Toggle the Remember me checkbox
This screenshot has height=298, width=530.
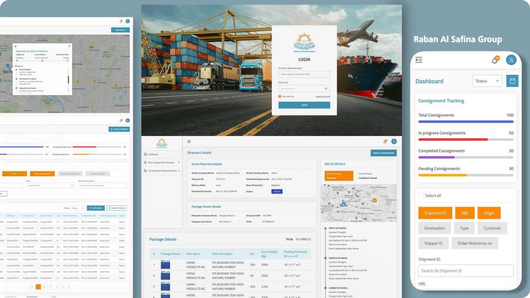(280, 96)
